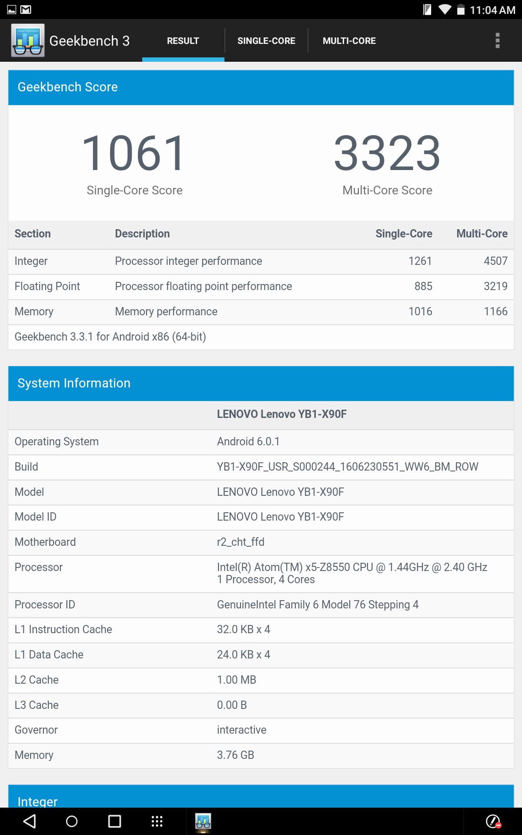The width and height of the screenshot is (522, 835).
Task: Tap the Operating System value Android 6.0.1
Action: 248,441
